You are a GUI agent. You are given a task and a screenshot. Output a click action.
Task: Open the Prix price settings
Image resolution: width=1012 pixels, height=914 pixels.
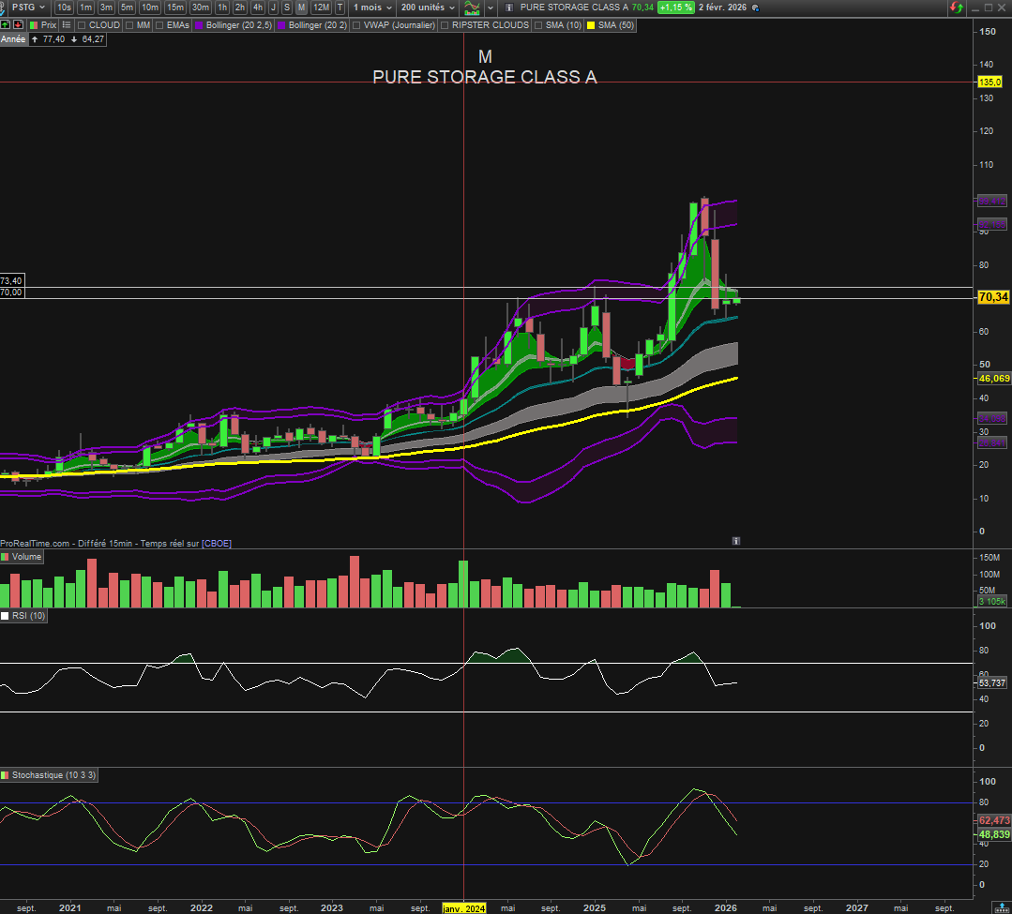(43, 25)
